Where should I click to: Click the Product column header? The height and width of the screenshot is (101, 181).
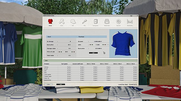click(x=47, y=64)
